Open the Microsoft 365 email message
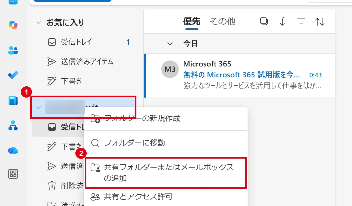 coord(239,75)
